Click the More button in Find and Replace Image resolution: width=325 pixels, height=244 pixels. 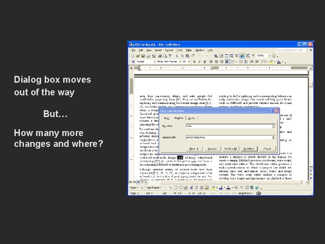click(194, 149)
